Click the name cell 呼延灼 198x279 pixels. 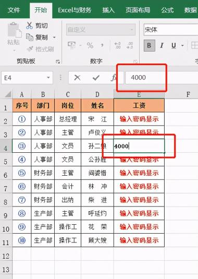[x=97, y=213]
